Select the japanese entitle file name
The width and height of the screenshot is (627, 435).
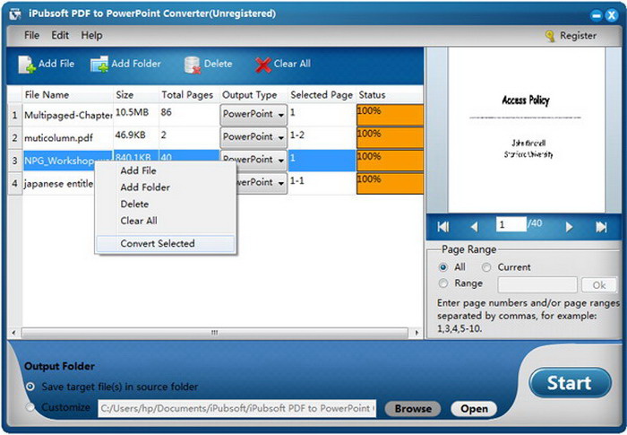pyautogui.click(x=59, y=184)
